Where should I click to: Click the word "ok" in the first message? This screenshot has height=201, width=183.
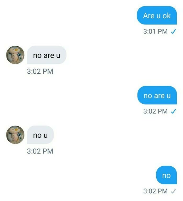point(167,16)
